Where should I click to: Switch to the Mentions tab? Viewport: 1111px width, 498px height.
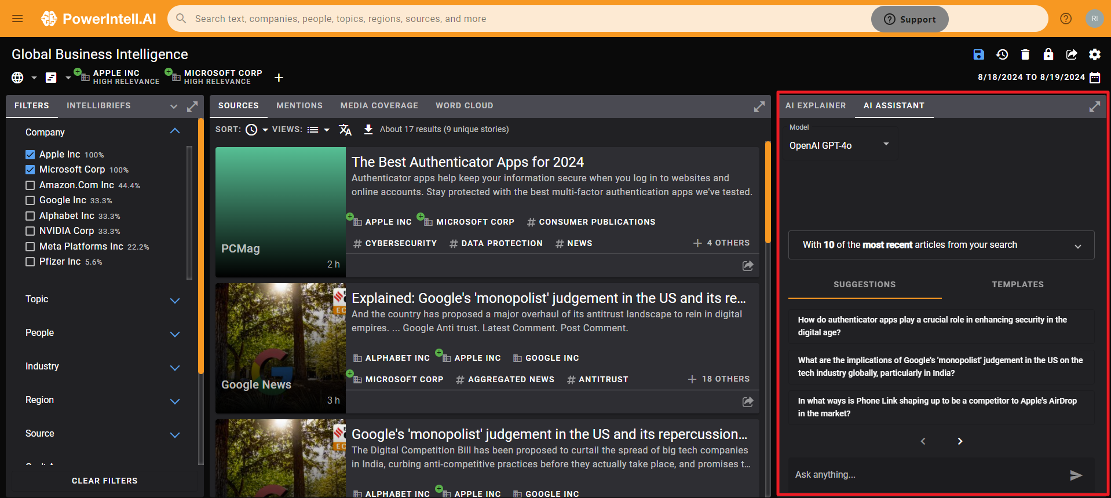(299, 106)
